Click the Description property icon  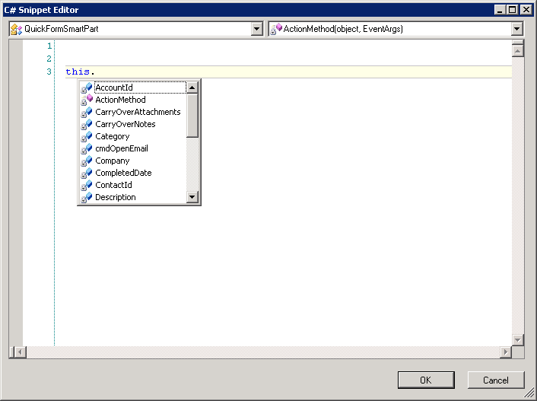(87, 197)
